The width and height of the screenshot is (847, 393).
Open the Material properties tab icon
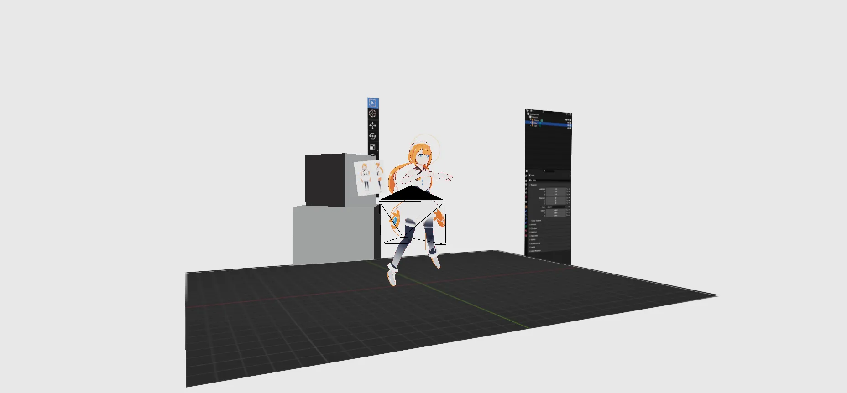pos(526,230)
